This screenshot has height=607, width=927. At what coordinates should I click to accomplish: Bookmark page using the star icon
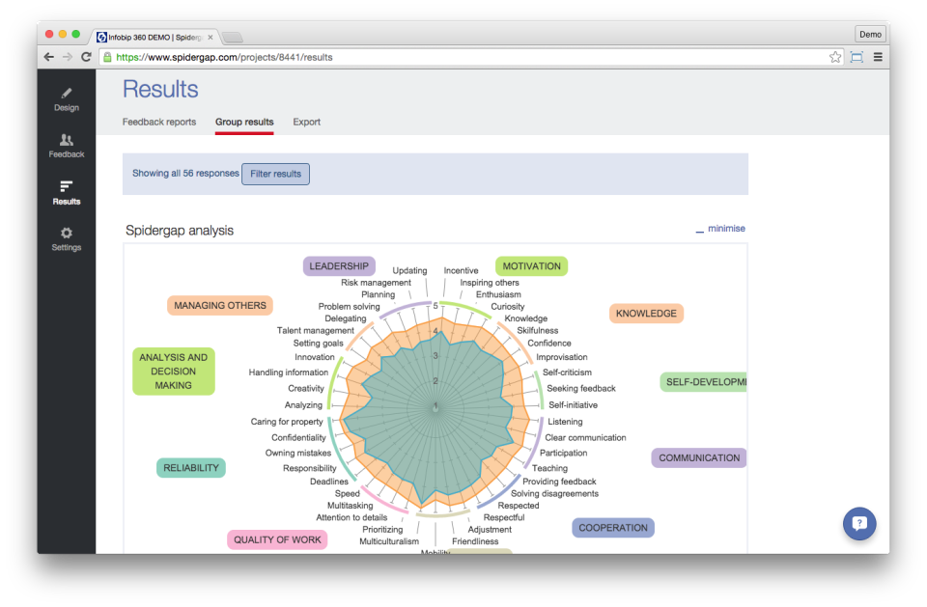pos(835,57)
